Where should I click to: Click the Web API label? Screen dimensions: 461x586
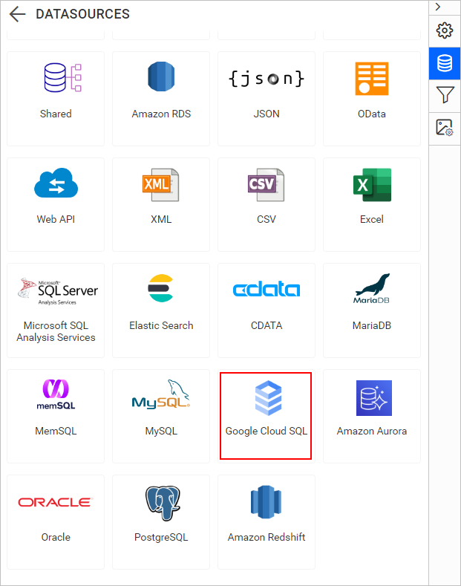coord(56,219)
